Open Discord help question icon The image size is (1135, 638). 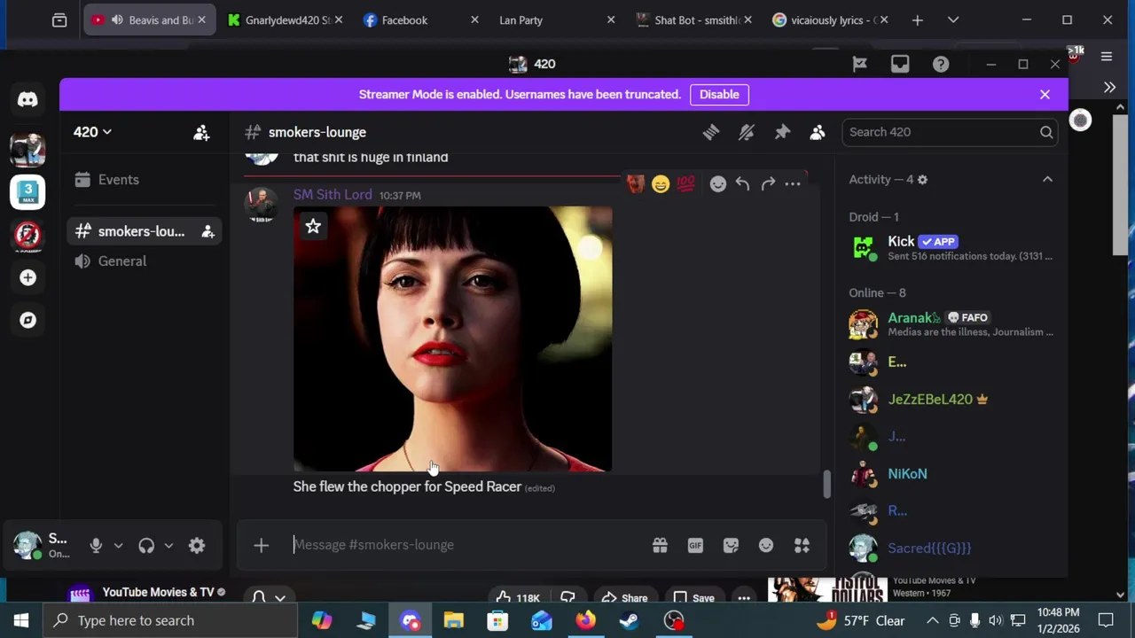pyautogui.click(x=941, y=64)
